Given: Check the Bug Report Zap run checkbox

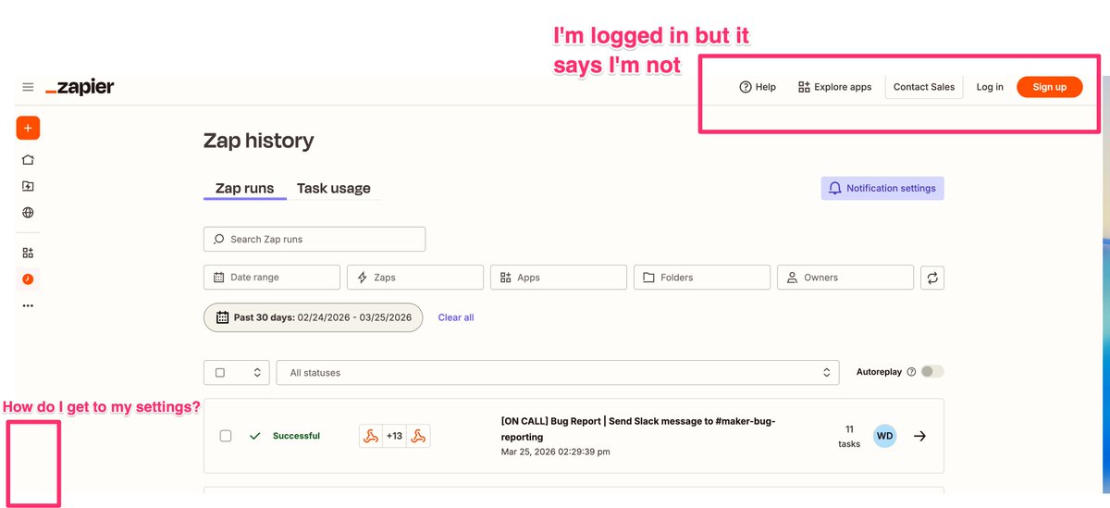Looking at the screenshot, I should tap(226, 436).
